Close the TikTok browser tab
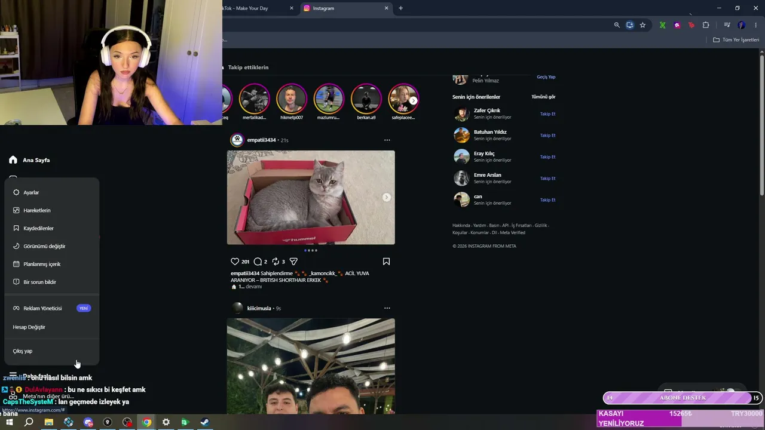Viewport: 765px width, 430px height. [x=292, y=8]
